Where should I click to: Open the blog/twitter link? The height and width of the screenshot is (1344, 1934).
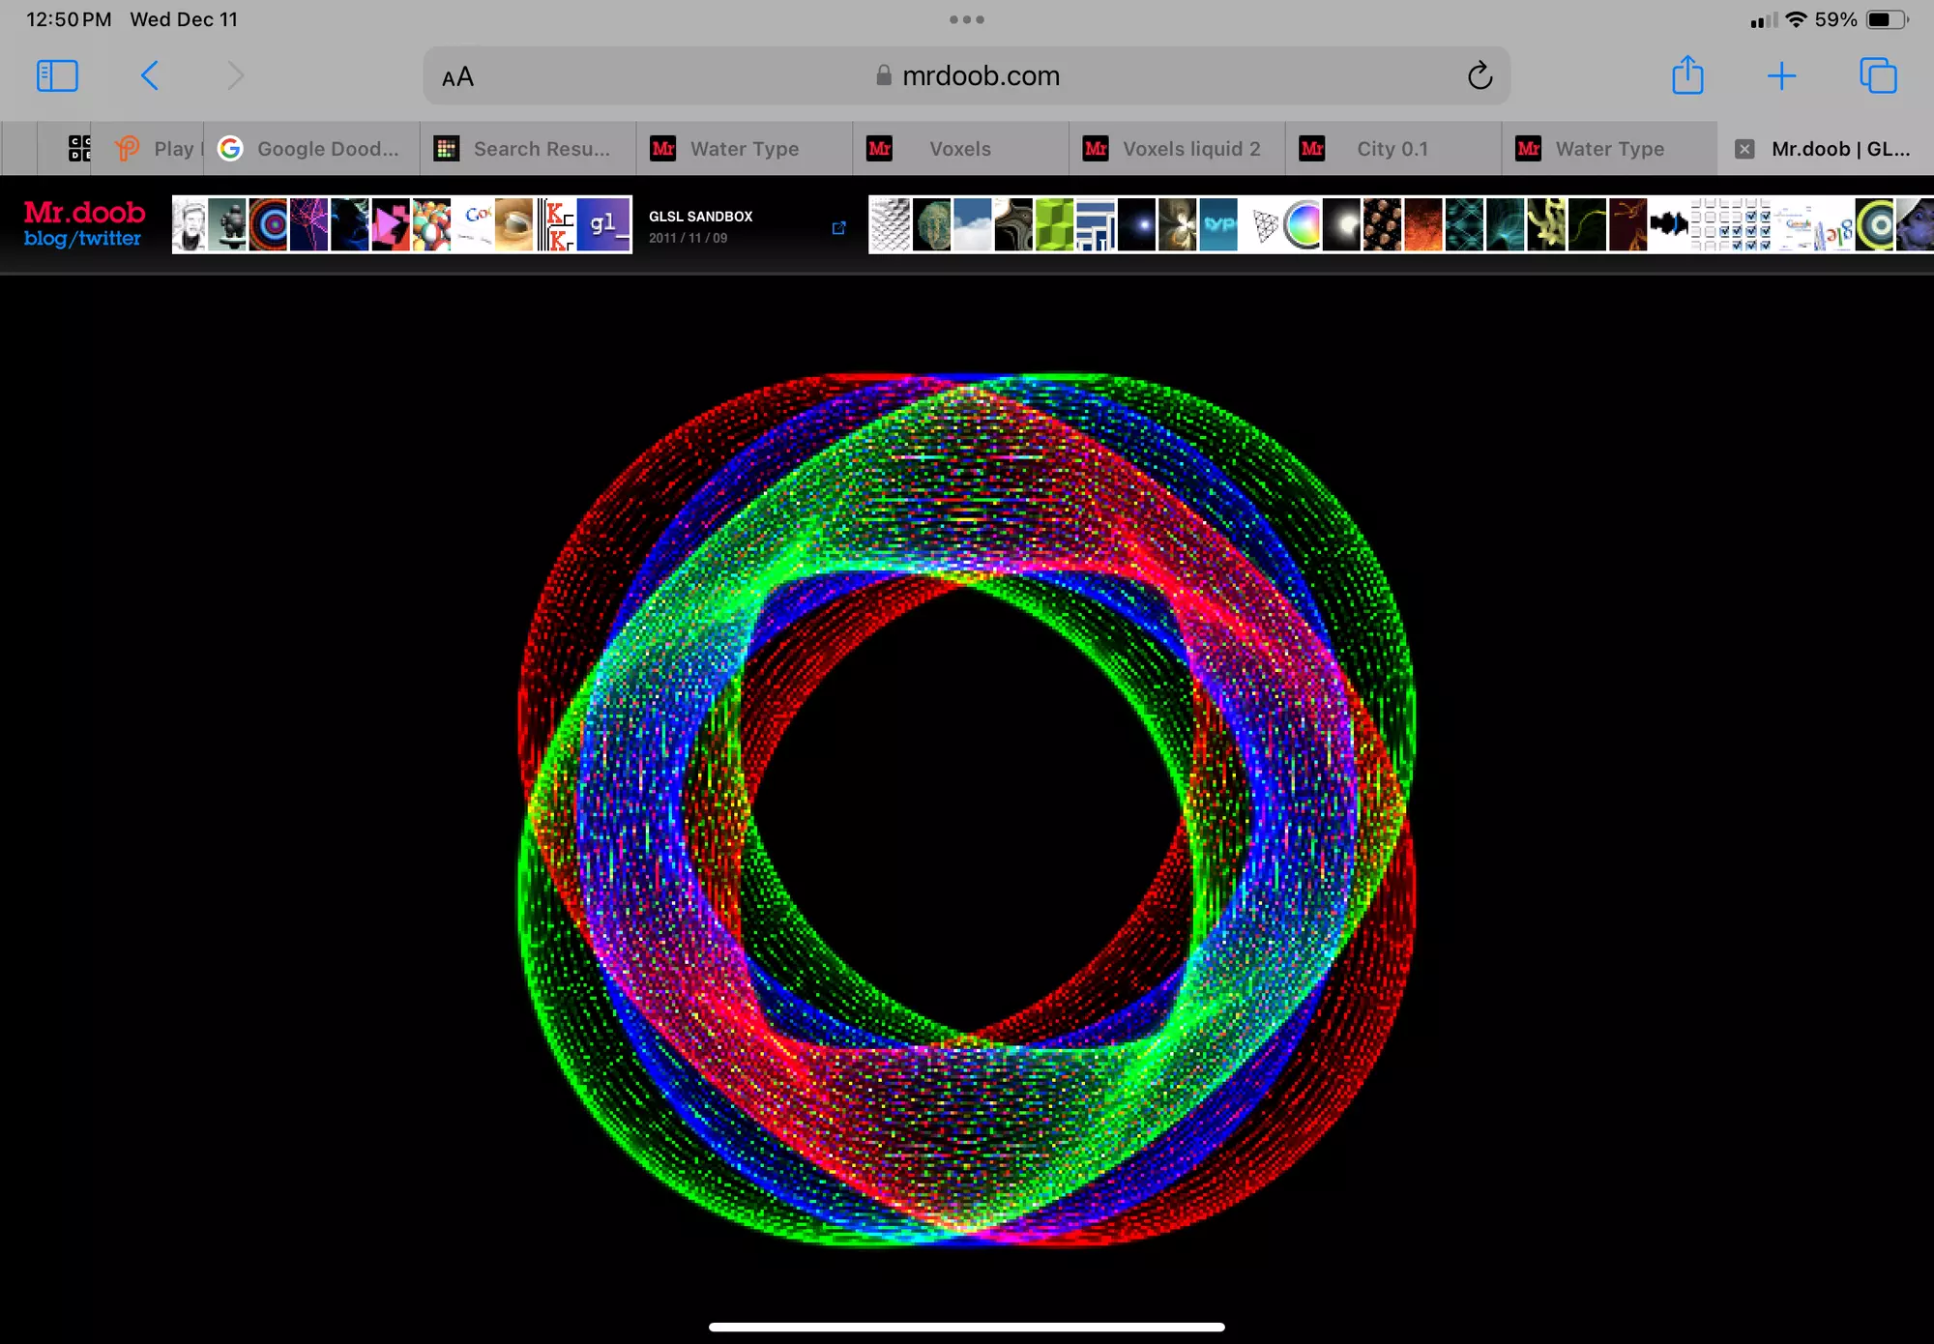coord(82,239)
